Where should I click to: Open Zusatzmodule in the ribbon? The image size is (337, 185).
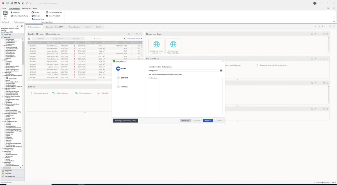pyautogui.click(x=38, y=19)
